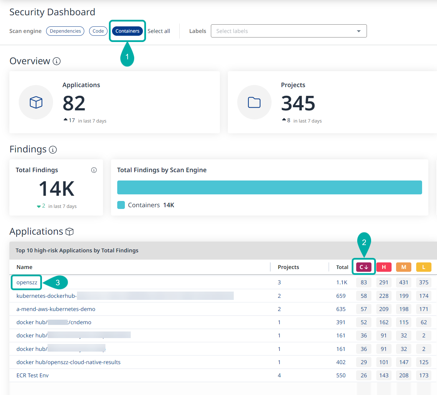437x395 pixels.
Task: Click Select all scan engines
Action: (x=159, y=31)
